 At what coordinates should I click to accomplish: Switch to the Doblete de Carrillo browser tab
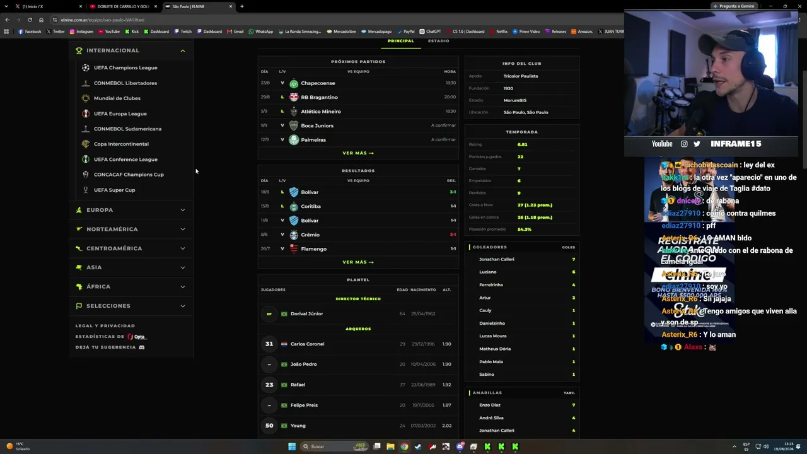coord(123,6)
